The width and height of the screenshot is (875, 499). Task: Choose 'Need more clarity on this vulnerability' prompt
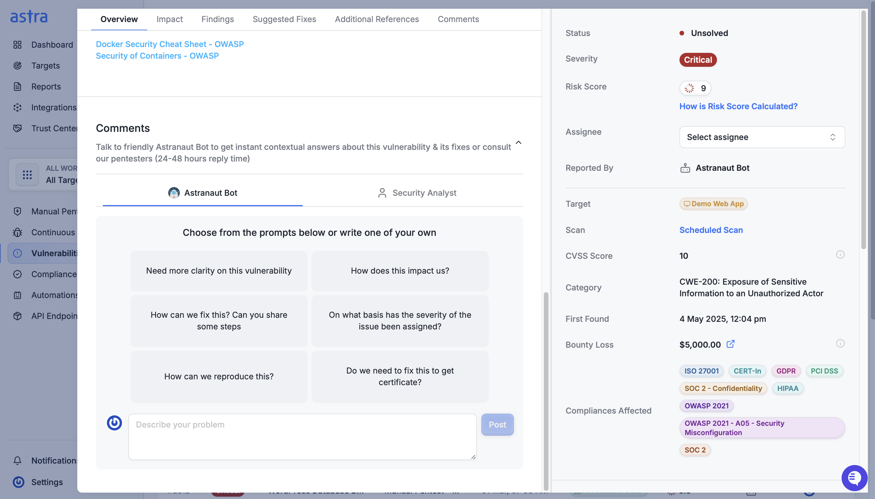point(219,271)
